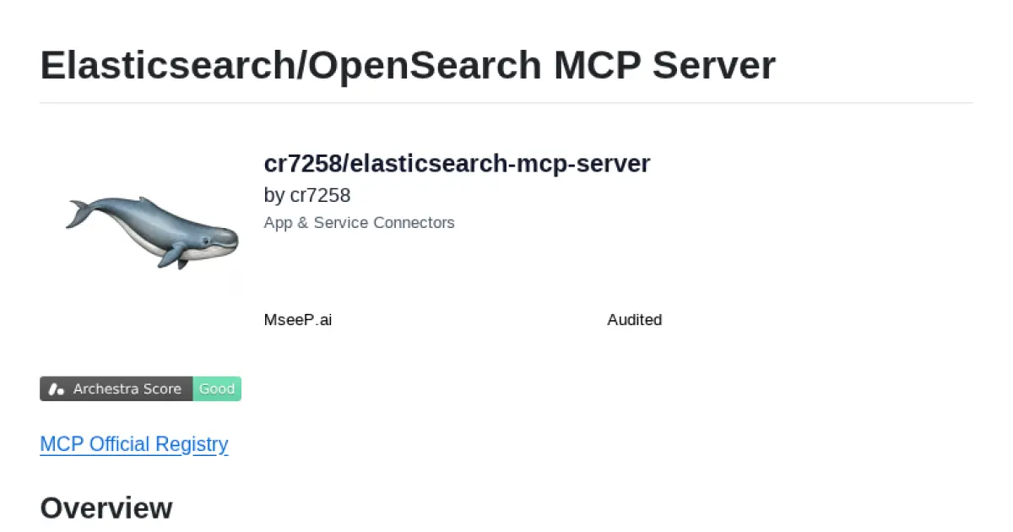Click the Archestra Score pill to reveal breakdown

pos(128,388)
